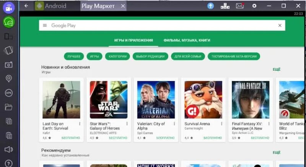This screenshot has width=306, height=167.
Task: Open ТЕСТИРОВАНИЕ БЕТА-ВЕРСИИ chip
Action: click(234, 57)
